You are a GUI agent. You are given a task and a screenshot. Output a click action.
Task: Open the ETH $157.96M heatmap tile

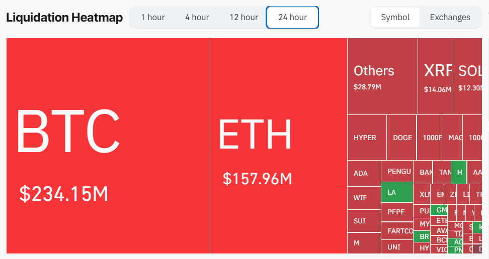pyautogui.click(x=278, y=146)
